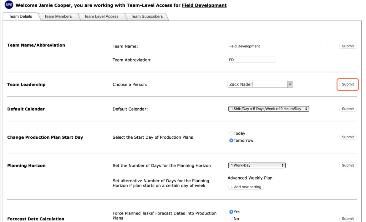Select the Today radio button
Viewport: 366px width, 222px height.
click(x=231, y=133)
